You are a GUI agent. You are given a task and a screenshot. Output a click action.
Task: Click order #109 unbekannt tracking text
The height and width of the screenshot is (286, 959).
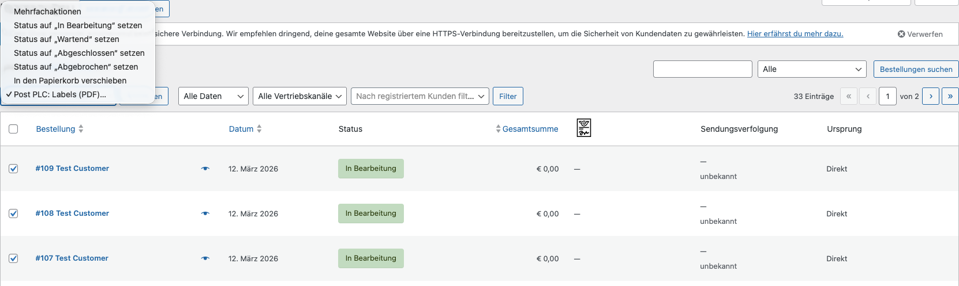coord(718,177)
